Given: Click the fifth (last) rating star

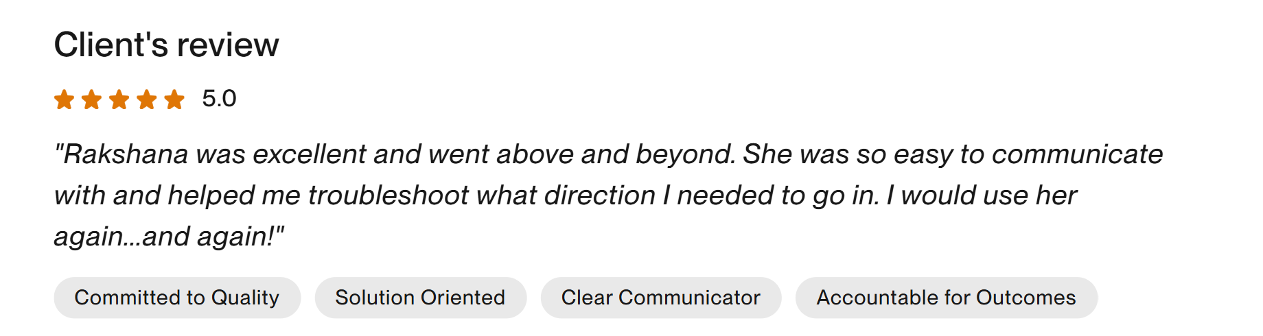Looking at the screenshot, I should click(x=174, y=99).
